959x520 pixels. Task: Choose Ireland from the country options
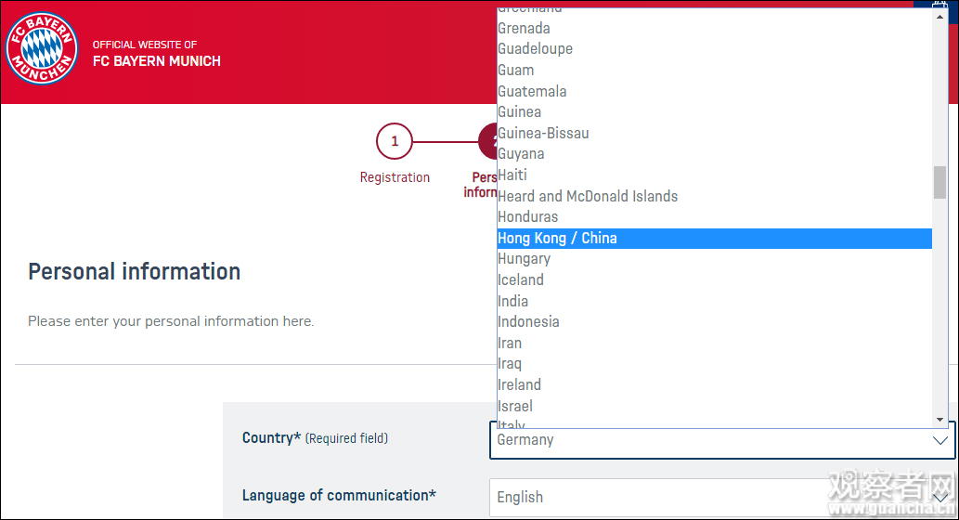click(520, 385)
